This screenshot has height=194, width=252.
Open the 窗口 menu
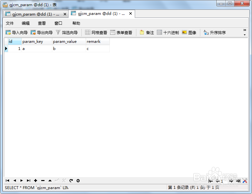pyautogui.click(x=58, y=23)
